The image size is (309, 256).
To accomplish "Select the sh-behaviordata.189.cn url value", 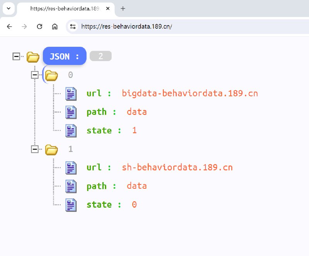I will [177, 167].
